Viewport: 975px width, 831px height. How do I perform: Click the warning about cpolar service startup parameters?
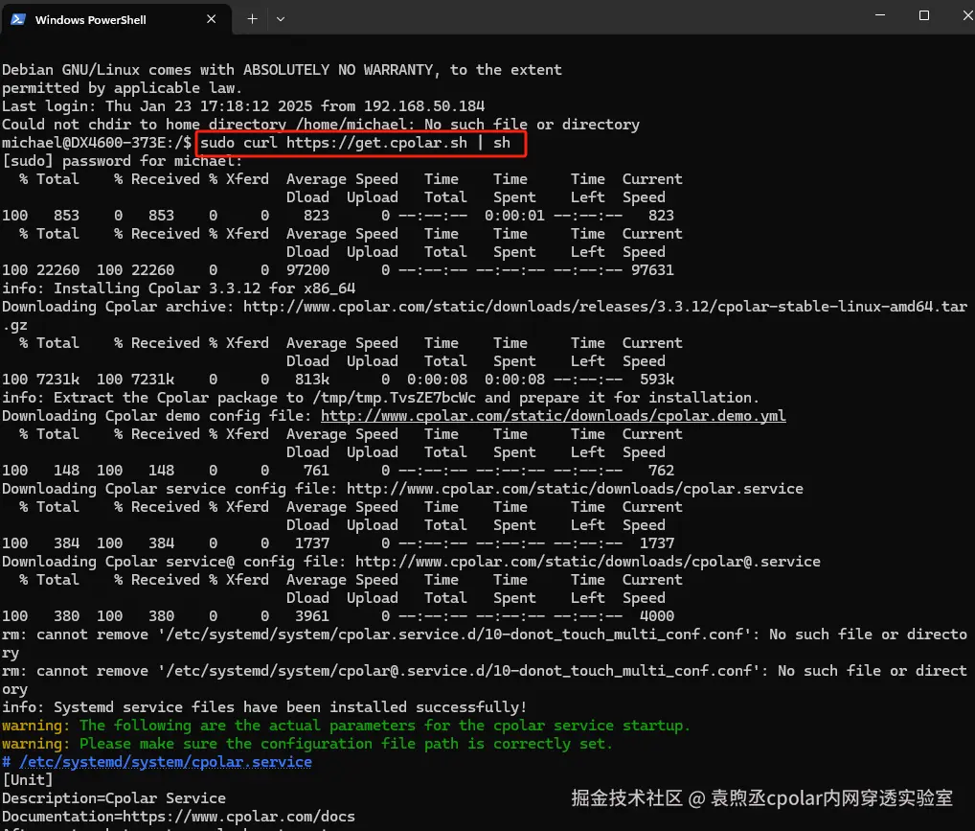[346, 726]
